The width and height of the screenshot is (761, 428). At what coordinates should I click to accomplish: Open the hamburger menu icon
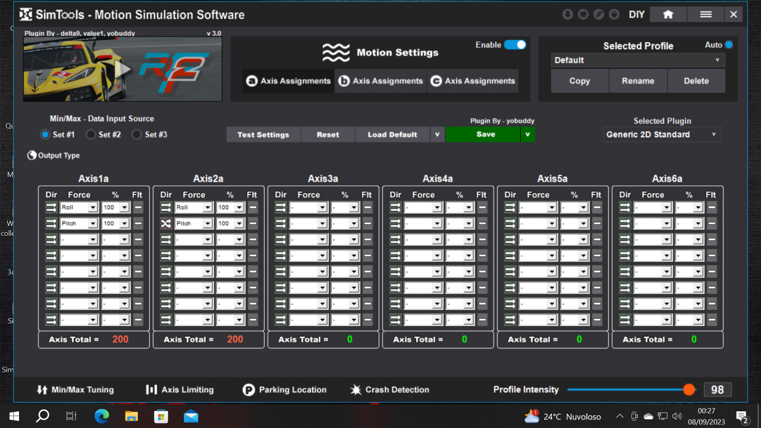tap(706, 14)
